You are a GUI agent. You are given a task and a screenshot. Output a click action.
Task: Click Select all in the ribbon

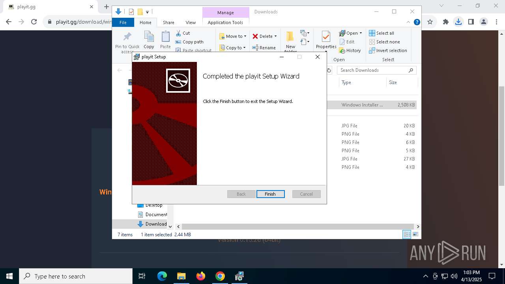click(x=382, y=33)
